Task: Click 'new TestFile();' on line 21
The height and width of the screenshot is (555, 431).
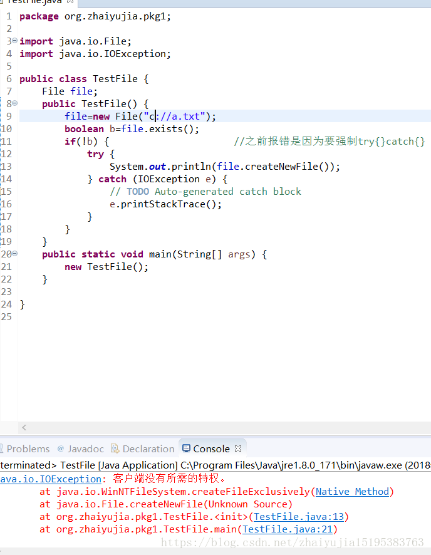Action: (106, 266)
